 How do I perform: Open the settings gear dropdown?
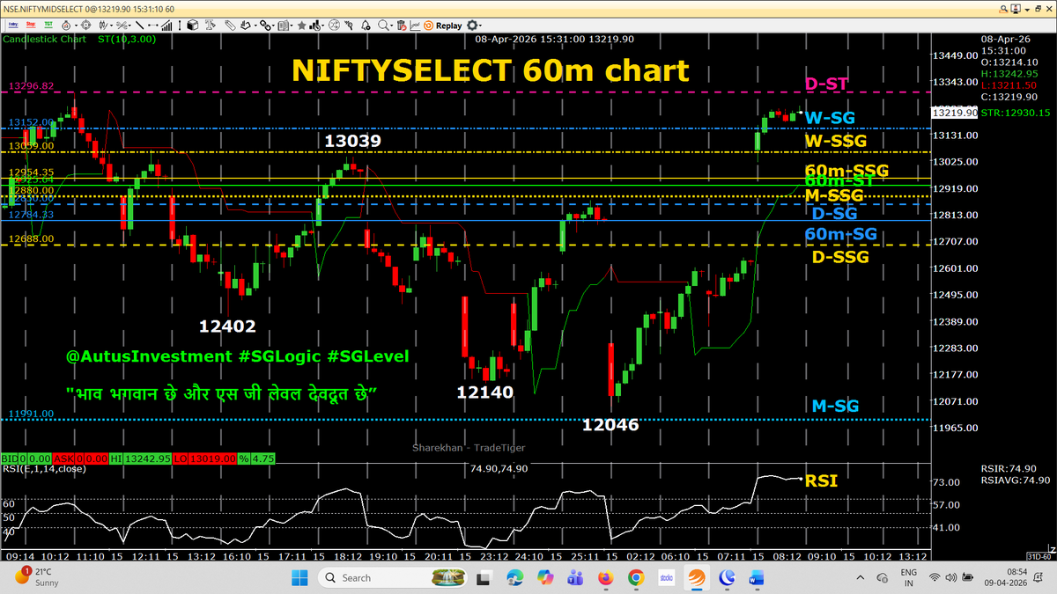point(480,26)
